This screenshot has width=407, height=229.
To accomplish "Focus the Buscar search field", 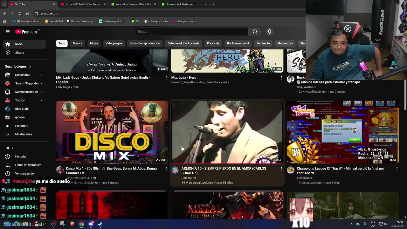I will (191, 31).
